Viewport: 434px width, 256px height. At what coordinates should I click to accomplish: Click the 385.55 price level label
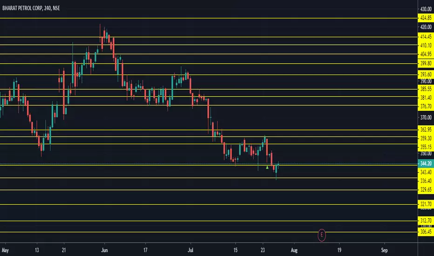click(426, 89)
